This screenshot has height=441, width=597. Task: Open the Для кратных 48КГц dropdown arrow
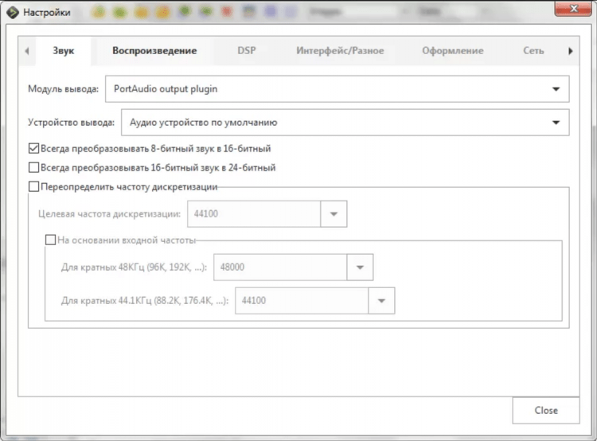(x=360, y=267)
